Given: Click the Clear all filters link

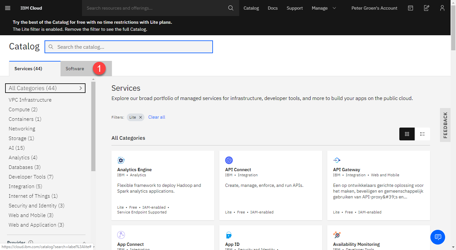Looking at the screenshot, I should (157, 117).
